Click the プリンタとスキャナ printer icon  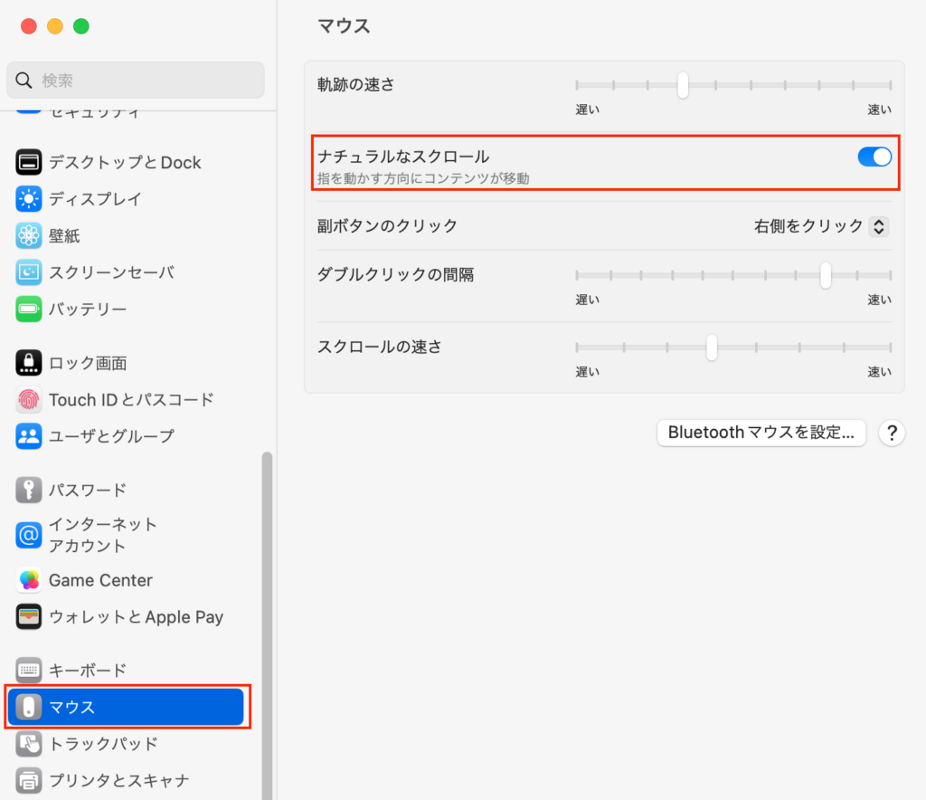28,780
